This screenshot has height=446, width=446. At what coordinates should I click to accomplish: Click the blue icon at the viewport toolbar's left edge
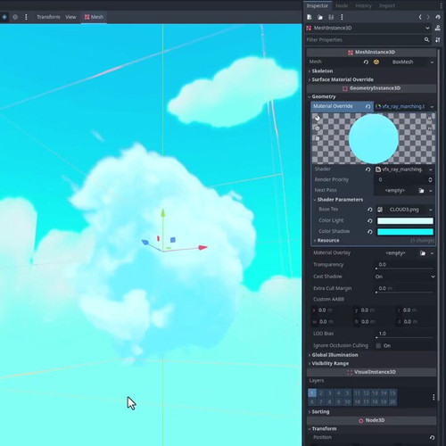click(x=4, y=17)
